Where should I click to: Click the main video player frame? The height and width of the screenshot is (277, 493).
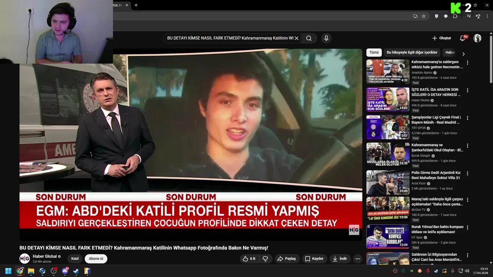(x=191, y=145)
